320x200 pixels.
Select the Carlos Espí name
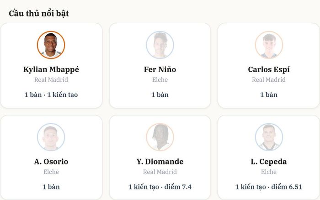pyautogui.click(x=269, y=69)
